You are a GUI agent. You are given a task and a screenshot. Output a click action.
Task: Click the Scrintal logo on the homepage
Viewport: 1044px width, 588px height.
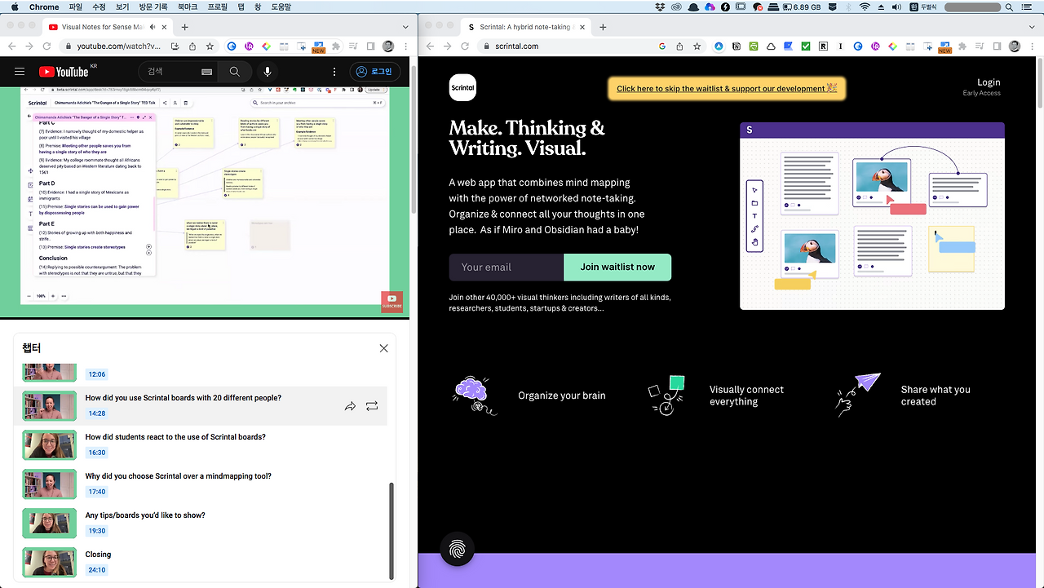(462, 87)
